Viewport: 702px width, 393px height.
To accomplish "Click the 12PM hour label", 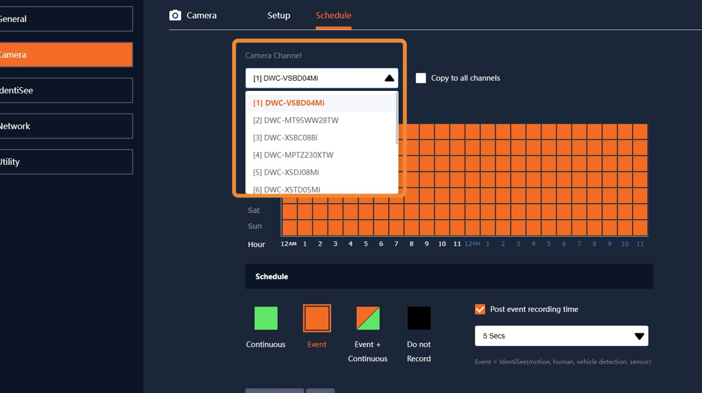I will pos(472,244).
